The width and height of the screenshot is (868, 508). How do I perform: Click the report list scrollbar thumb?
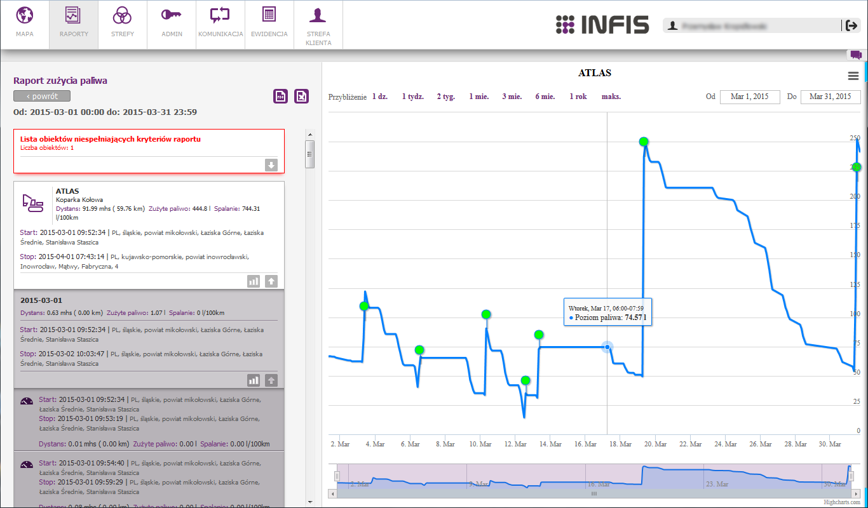tap(310, 154)
